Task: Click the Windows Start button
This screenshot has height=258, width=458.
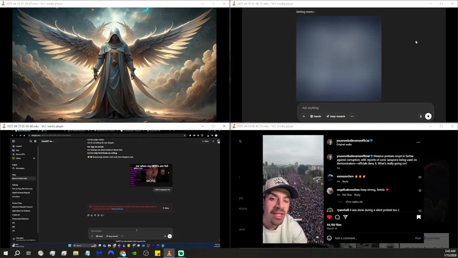Action: (5, 253)
